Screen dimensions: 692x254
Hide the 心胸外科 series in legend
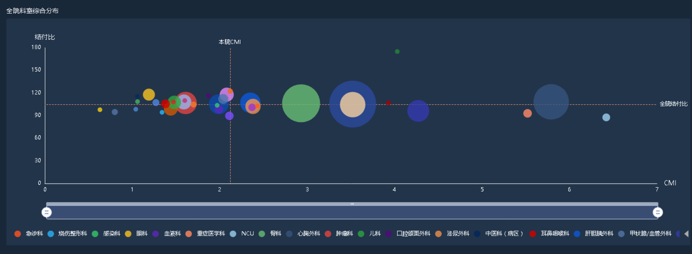303,234
